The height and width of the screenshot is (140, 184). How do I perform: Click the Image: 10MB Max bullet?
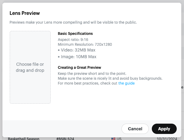(x=77, y=57)
